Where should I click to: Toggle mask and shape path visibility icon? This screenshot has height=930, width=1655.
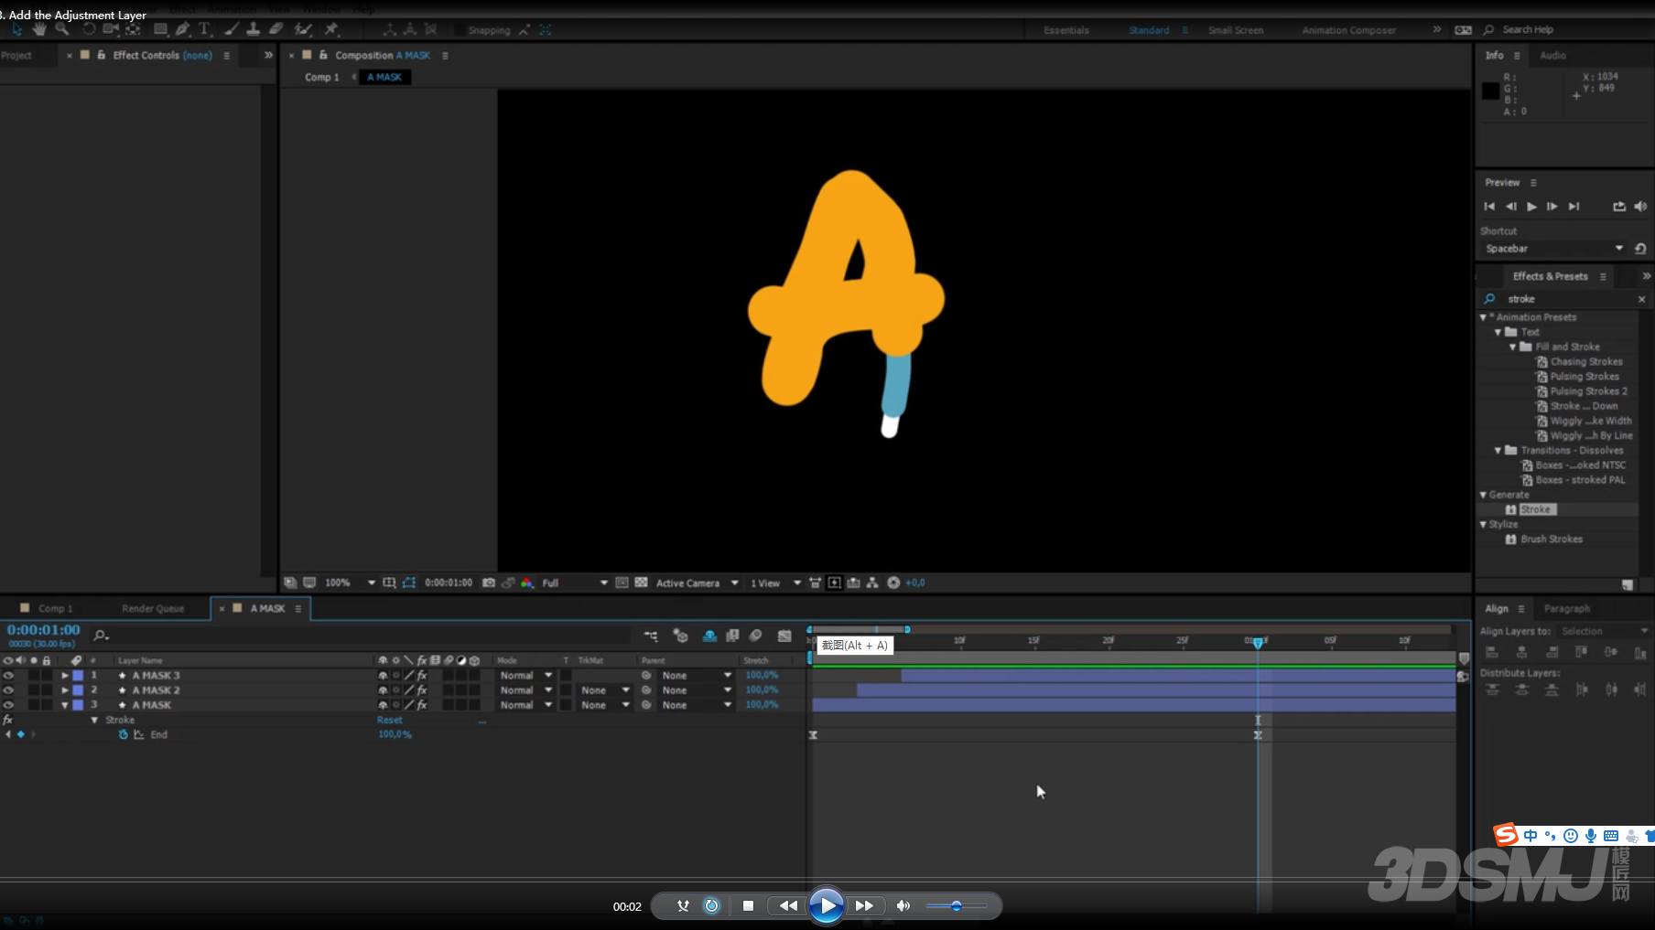[409, 583]
